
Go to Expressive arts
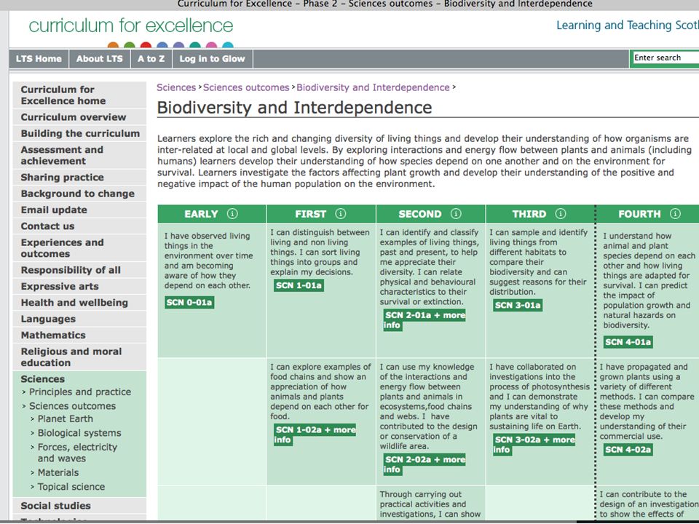[x=79, y=286]
